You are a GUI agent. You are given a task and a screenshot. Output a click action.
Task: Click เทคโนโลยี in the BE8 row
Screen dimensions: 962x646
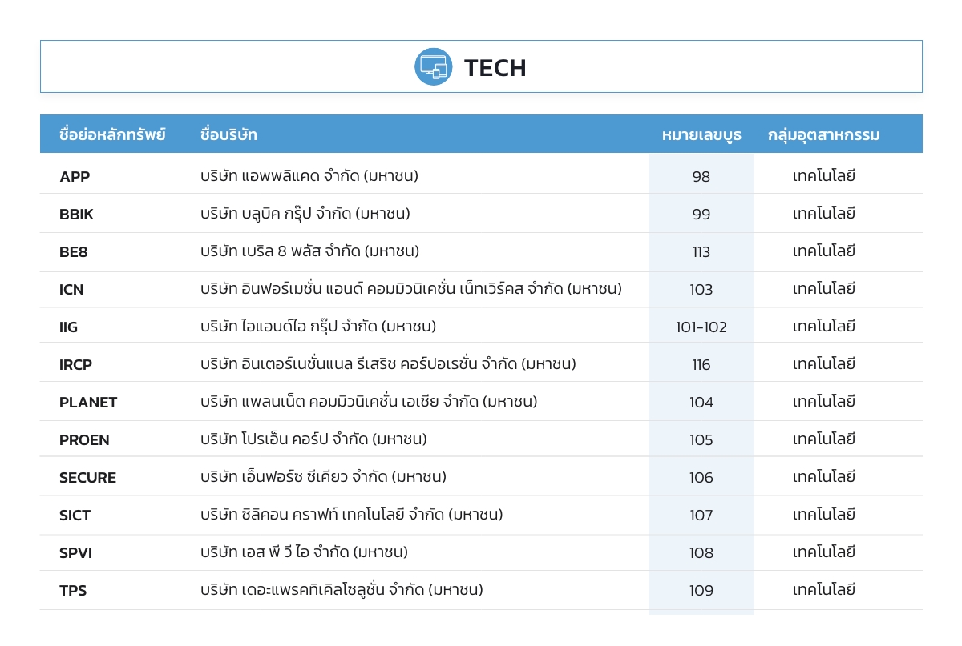(x=824, y=251)
